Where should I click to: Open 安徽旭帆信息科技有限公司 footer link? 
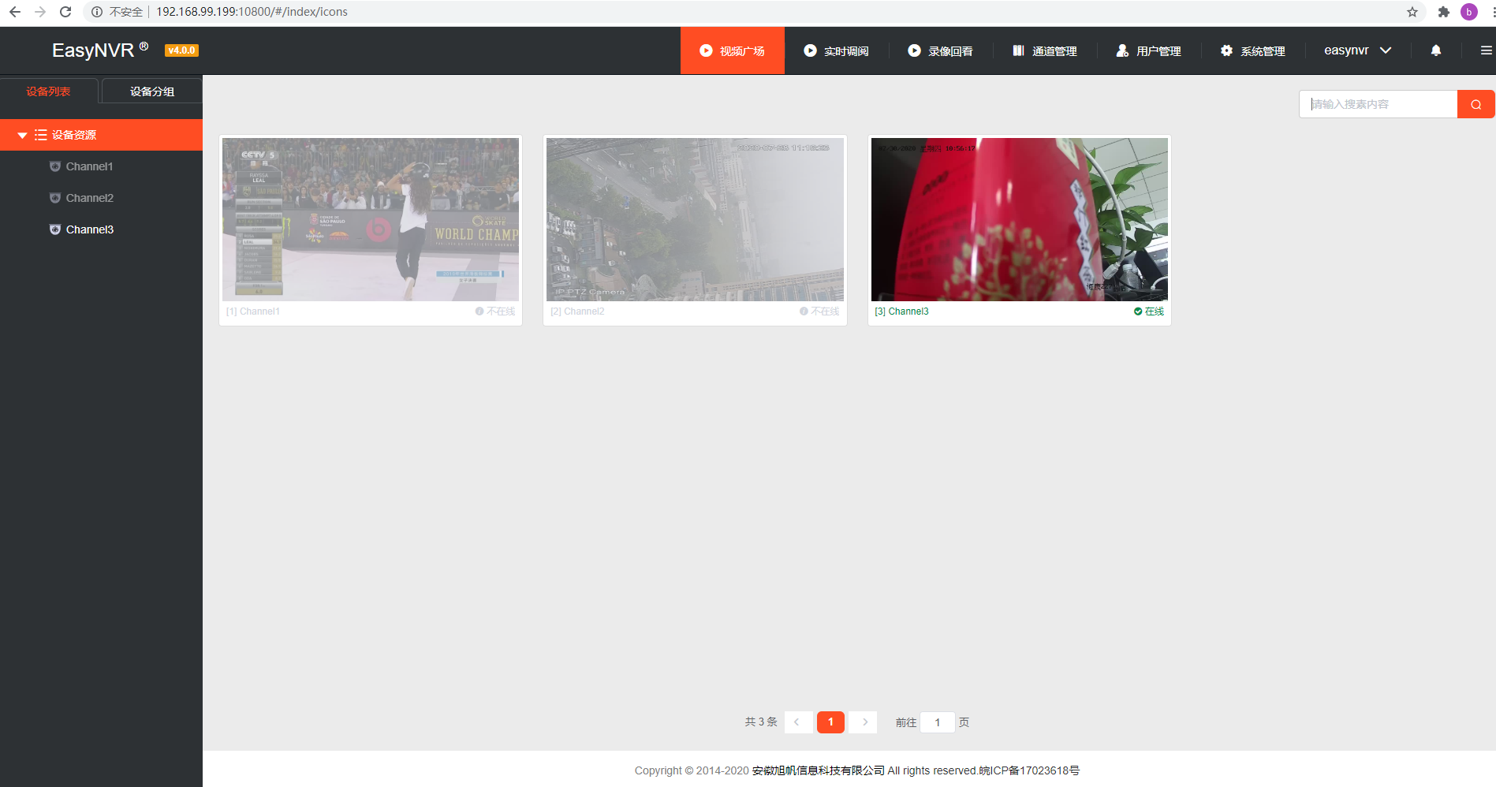tap(819, 770)
